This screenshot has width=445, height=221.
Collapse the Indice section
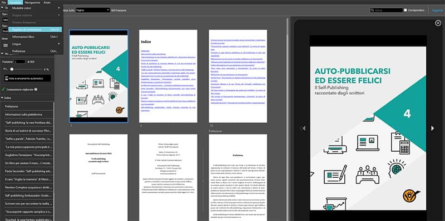(2, 98)
